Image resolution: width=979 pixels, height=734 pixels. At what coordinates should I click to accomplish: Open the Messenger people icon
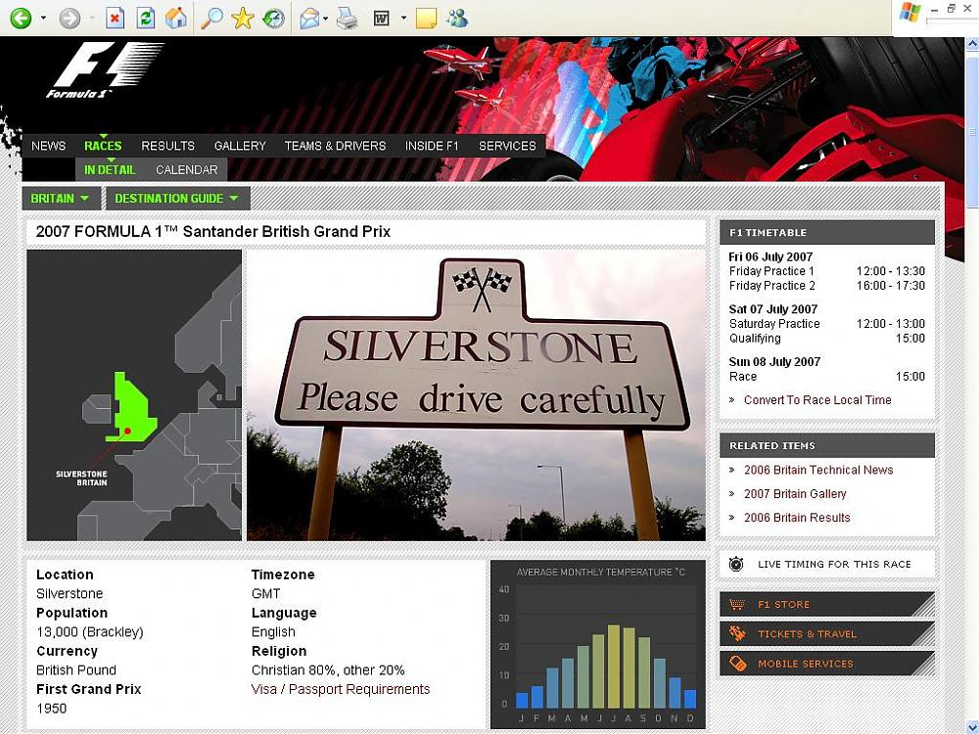click(x=457, y=18)
